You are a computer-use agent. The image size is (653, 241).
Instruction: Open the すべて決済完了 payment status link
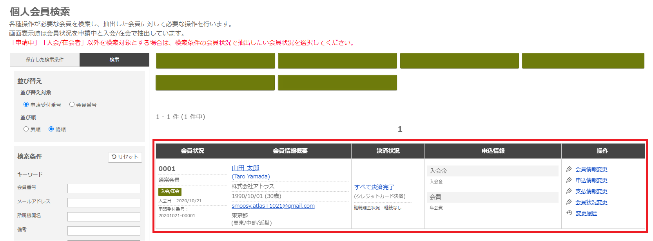[374, 187]
